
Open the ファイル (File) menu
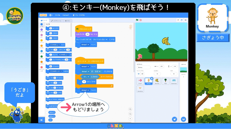(x=57, y=15)
